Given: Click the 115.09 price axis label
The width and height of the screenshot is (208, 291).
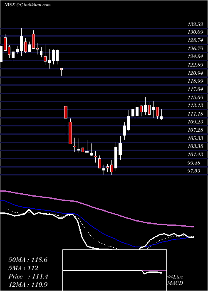Looking at the screenshot, I should [195, 97].
